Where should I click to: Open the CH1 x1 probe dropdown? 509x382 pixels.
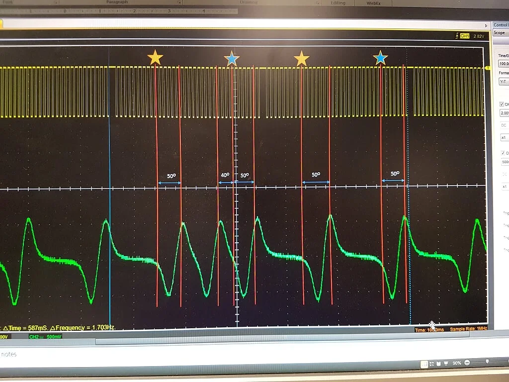[505, 138]
